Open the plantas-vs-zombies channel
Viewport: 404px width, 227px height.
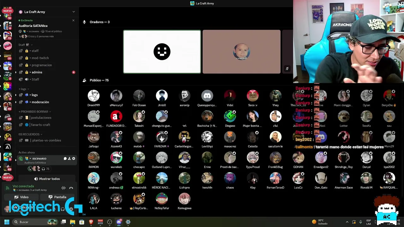click(x=47, y=140)
